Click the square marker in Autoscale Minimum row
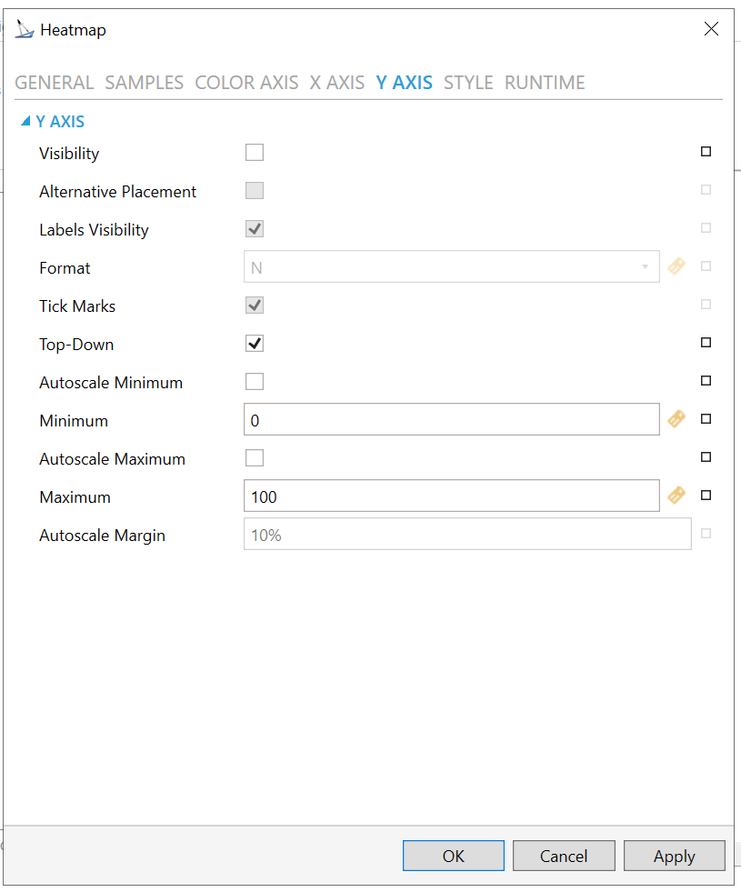 [x=706, y=381]
